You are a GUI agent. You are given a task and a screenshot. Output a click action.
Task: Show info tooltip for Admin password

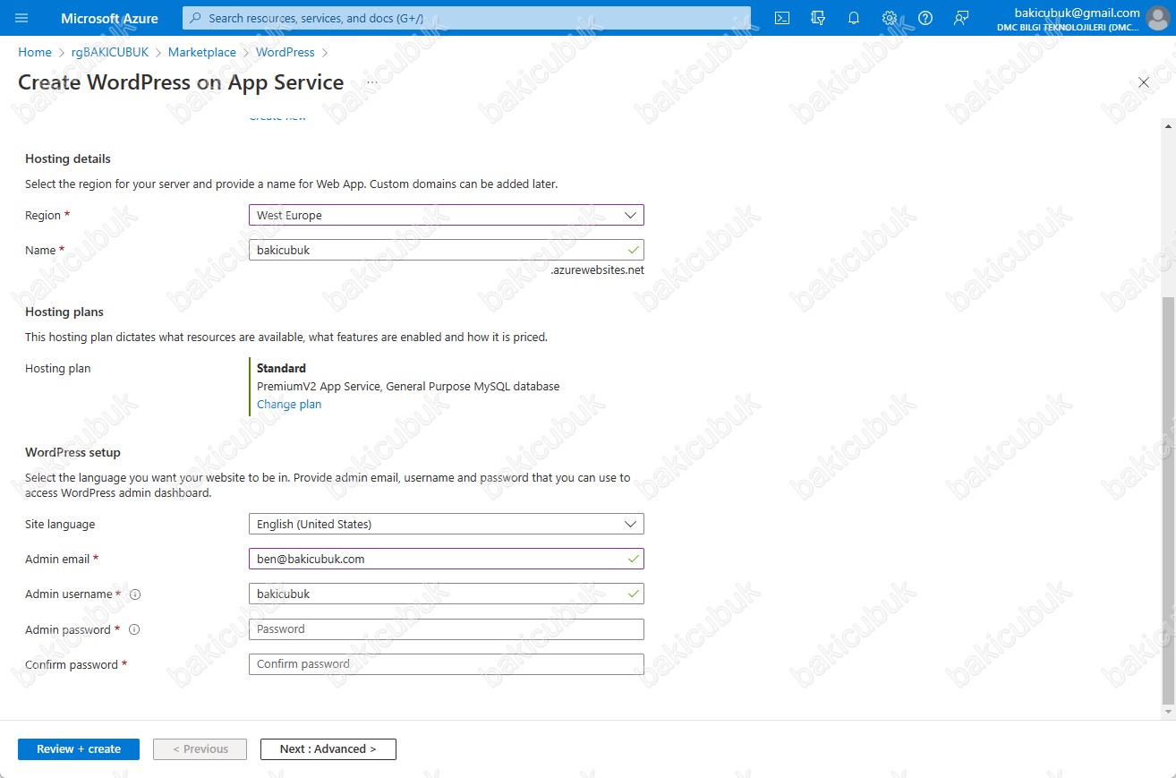[x=134, y=629]
